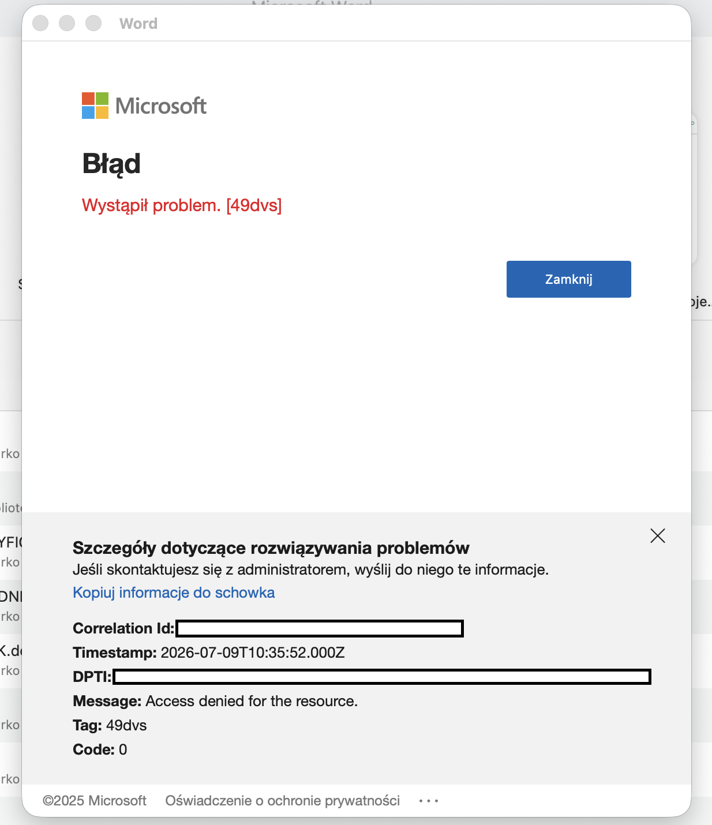This screenshot has width=712, height=825.
Task: Click the Szczegóły dotyczące rozwiązywania problemów heading
Action: click(x=271, y=547)
